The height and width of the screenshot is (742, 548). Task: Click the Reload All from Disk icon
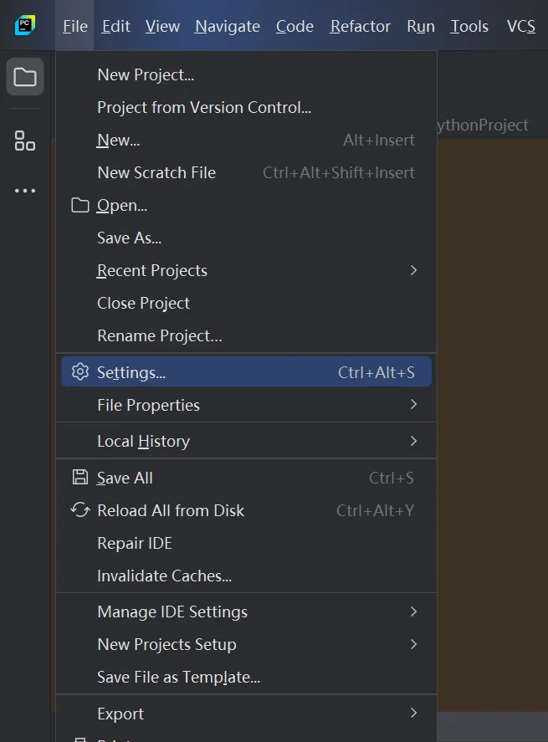tap(80, 510)
